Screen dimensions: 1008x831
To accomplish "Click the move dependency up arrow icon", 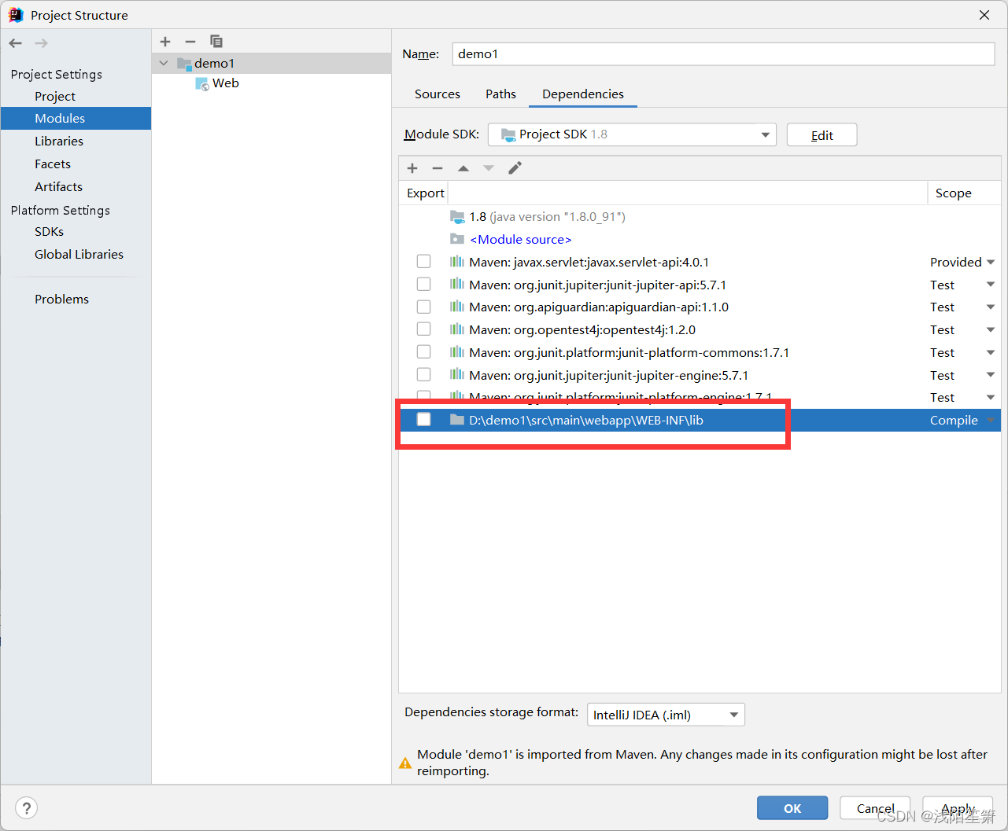I will point(463,167).
